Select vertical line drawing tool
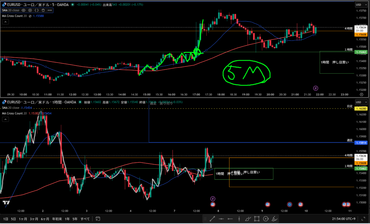This screenshot has height=224, width=370. click(239, 219)
